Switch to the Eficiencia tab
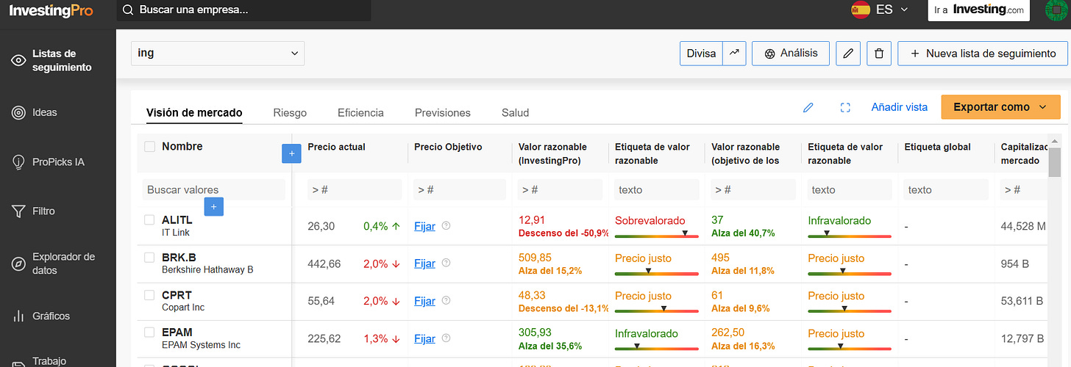 pyautogui.click(x=360, y=112)
